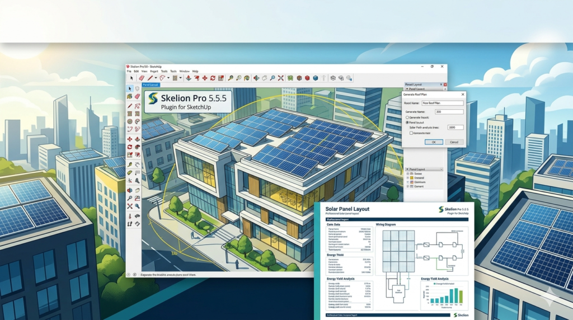Screen dimensions: 573x320
Task: Choose the red Line tool in top toolbar
Action: 150,78
